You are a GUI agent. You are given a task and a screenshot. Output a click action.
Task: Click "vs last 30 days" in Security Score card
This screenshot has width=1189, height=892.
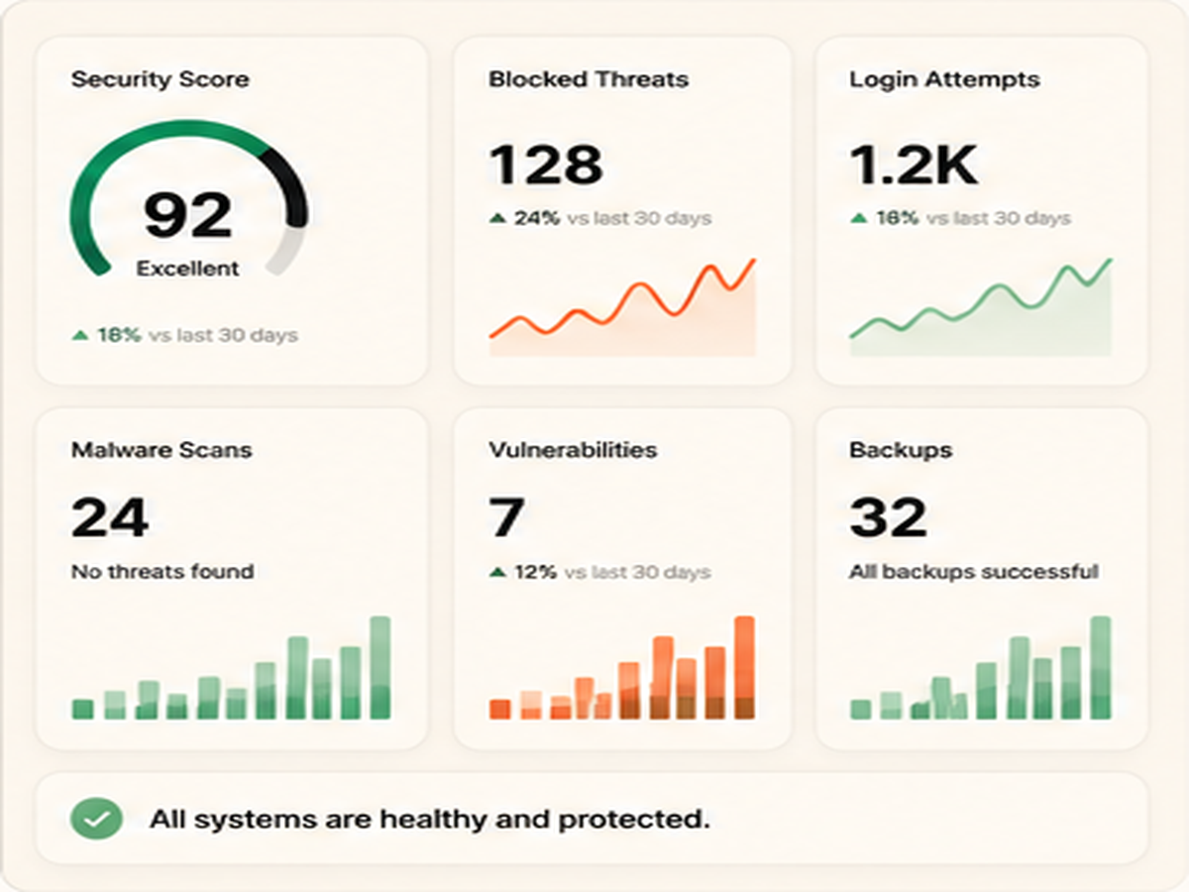[x=223, y=336]
